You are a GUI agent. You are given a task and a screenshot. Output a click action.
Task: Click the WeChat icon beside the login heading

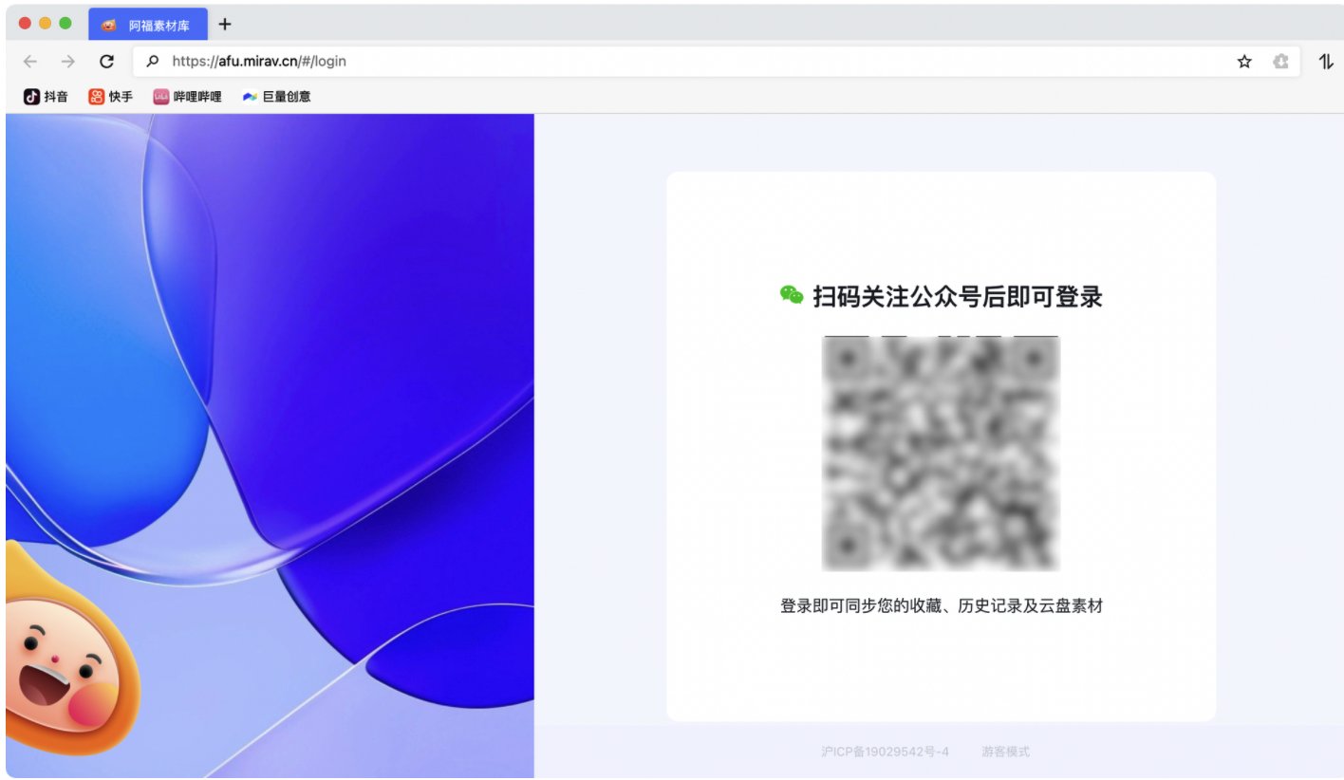click(793, 297)
